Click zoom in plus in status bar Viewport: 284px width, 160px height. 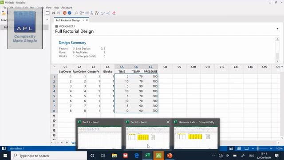[271, 148]
